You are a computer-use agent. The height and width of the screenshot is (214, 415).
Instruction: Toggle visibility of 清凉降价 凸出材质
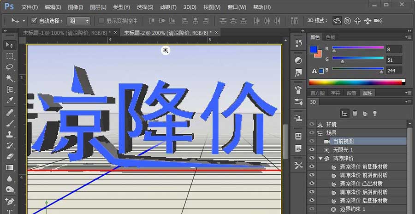click(312, 184)
